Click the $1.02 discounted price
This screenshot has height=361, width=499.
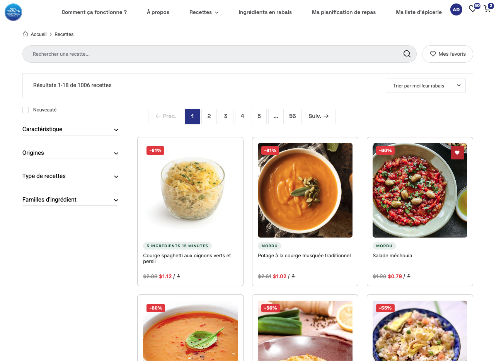click(280, 276)
